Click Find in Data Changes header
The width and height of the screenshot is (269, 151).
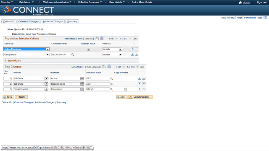[87, 67]
